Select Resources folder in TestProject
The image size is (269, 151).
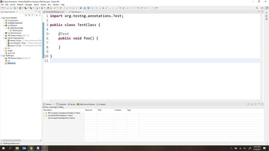11,63
